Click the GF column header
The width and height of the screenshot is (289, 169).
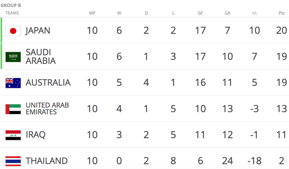click(200, 13)
